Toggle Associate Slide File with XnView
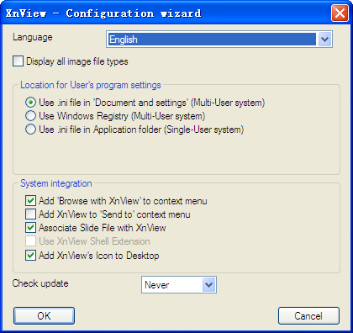The width and height of the screenshot is (353, 333). coord(30,228)
